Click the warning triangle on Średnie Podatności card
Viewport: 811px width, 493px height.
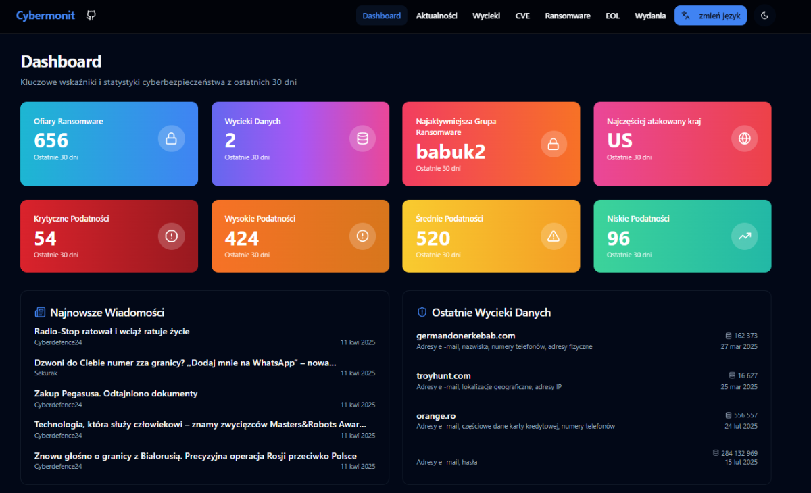tap(554, 236)
